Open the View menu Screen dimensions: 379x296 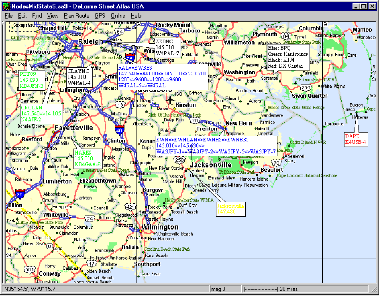point(53,16)
